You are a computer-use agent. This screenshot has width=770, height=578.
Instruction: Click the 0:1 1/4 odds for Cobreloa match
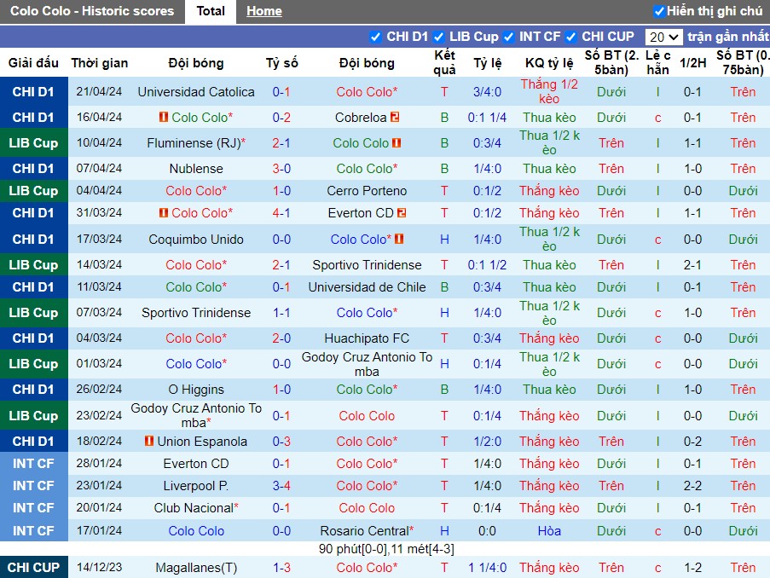pyautogui.click(x=487, y=118)
